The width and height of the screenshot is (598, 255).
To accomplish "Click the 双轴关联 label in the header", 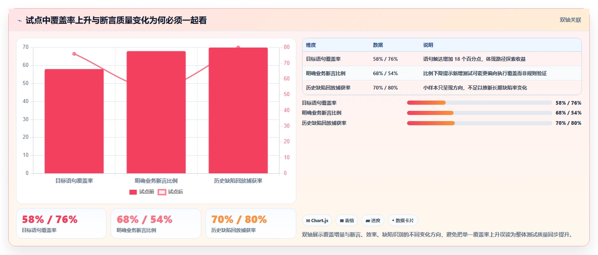I will pyautogui.click(x=570, y=20).
